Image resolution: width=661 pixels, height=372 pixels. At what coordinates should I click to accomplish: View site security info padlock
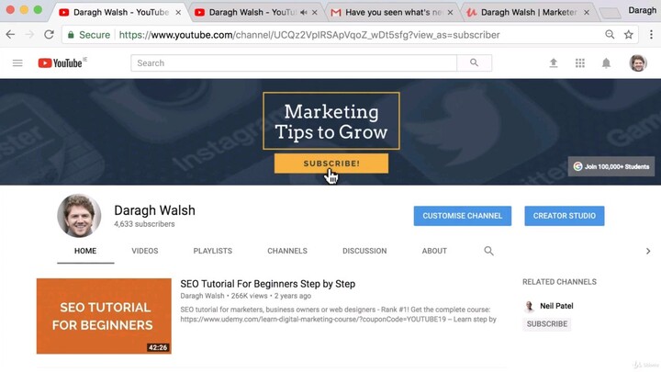pos(71,35)
